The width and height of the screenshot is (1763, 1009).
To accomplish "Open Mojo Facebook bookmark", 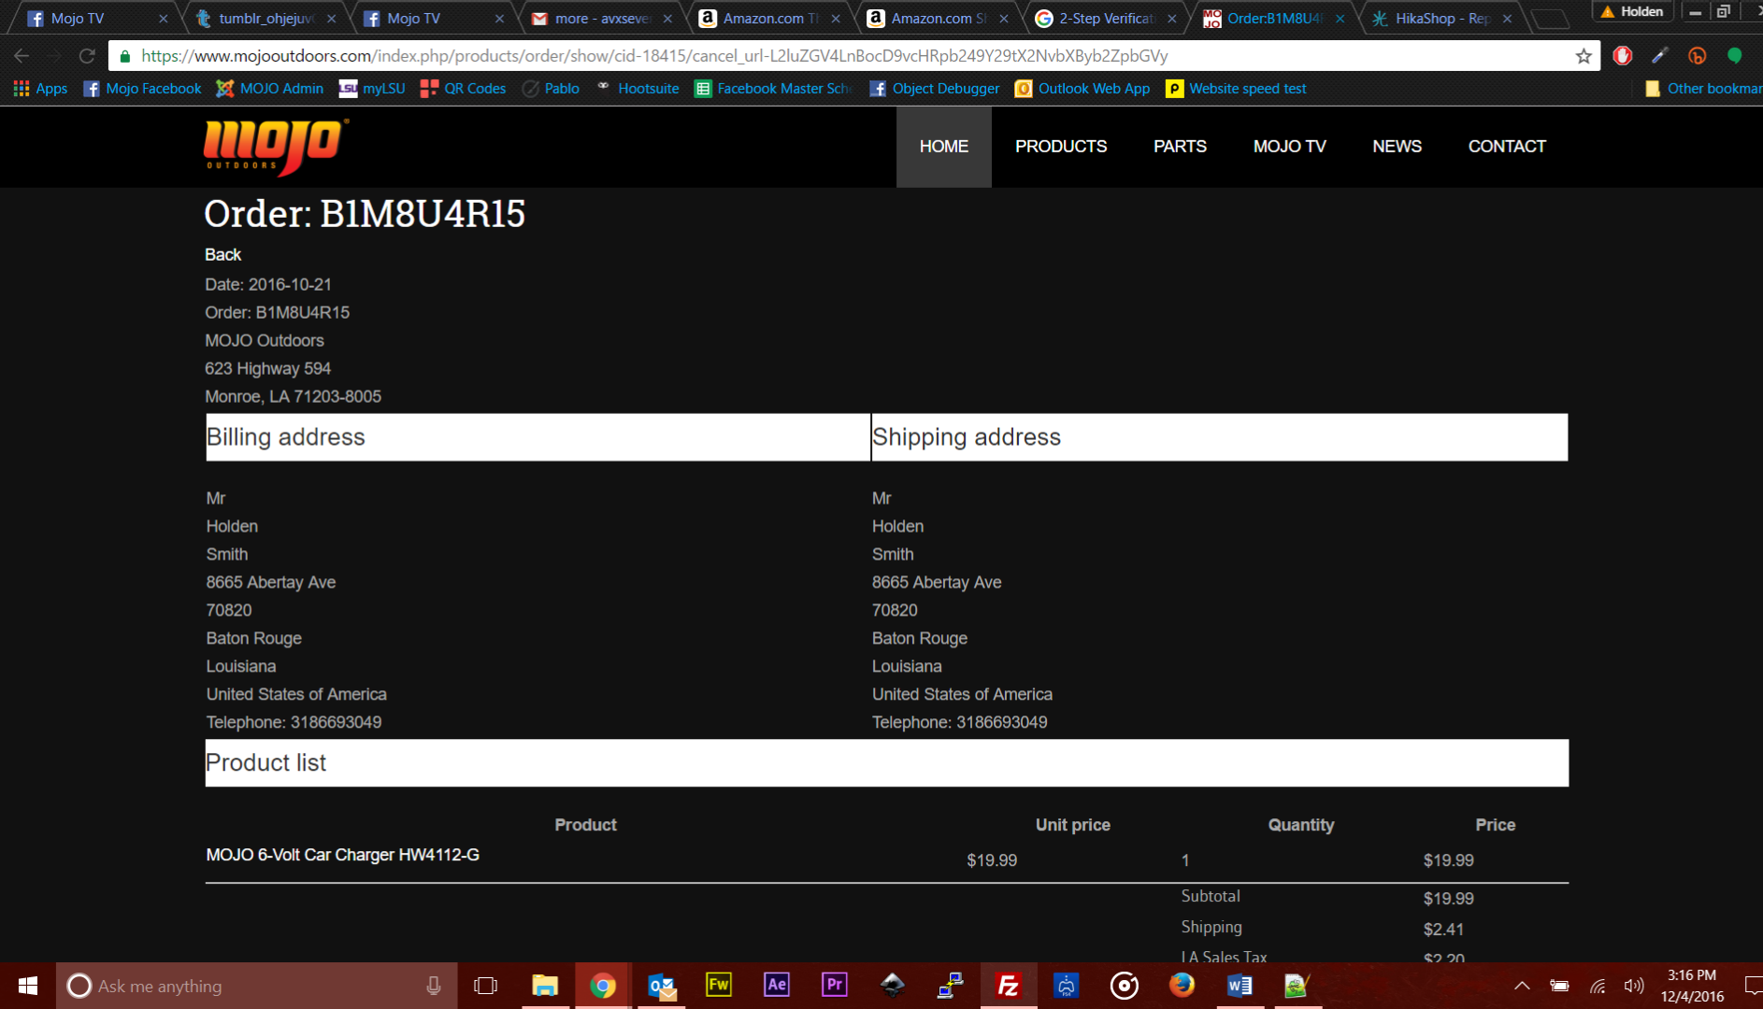I will [142, 89].
